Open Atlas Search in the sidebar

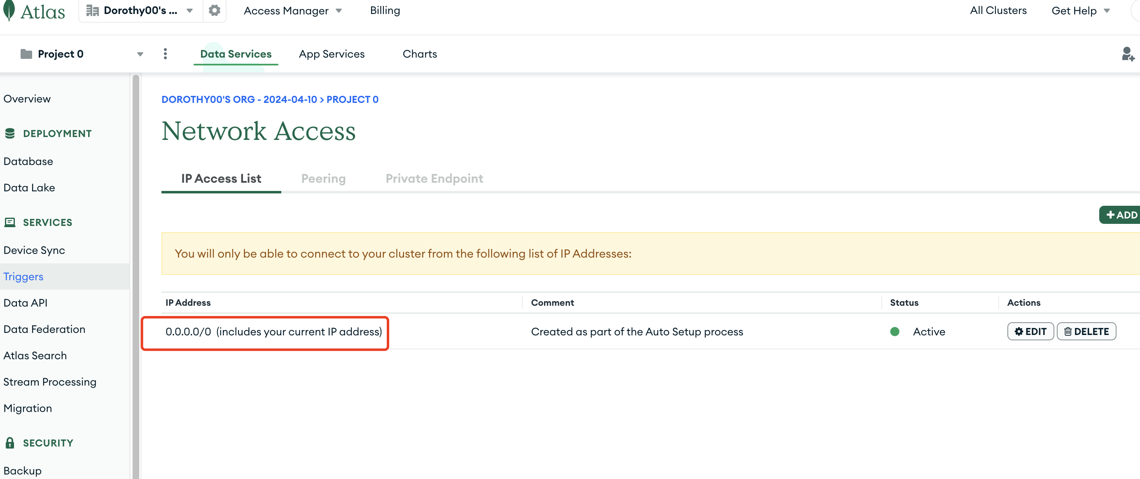coord(35,355)
